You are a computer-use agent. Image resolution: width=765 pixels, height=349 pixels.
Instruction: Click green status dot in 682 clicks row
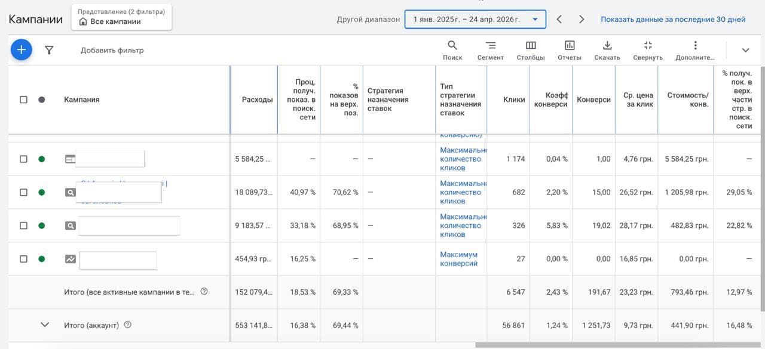coord(41,192)
